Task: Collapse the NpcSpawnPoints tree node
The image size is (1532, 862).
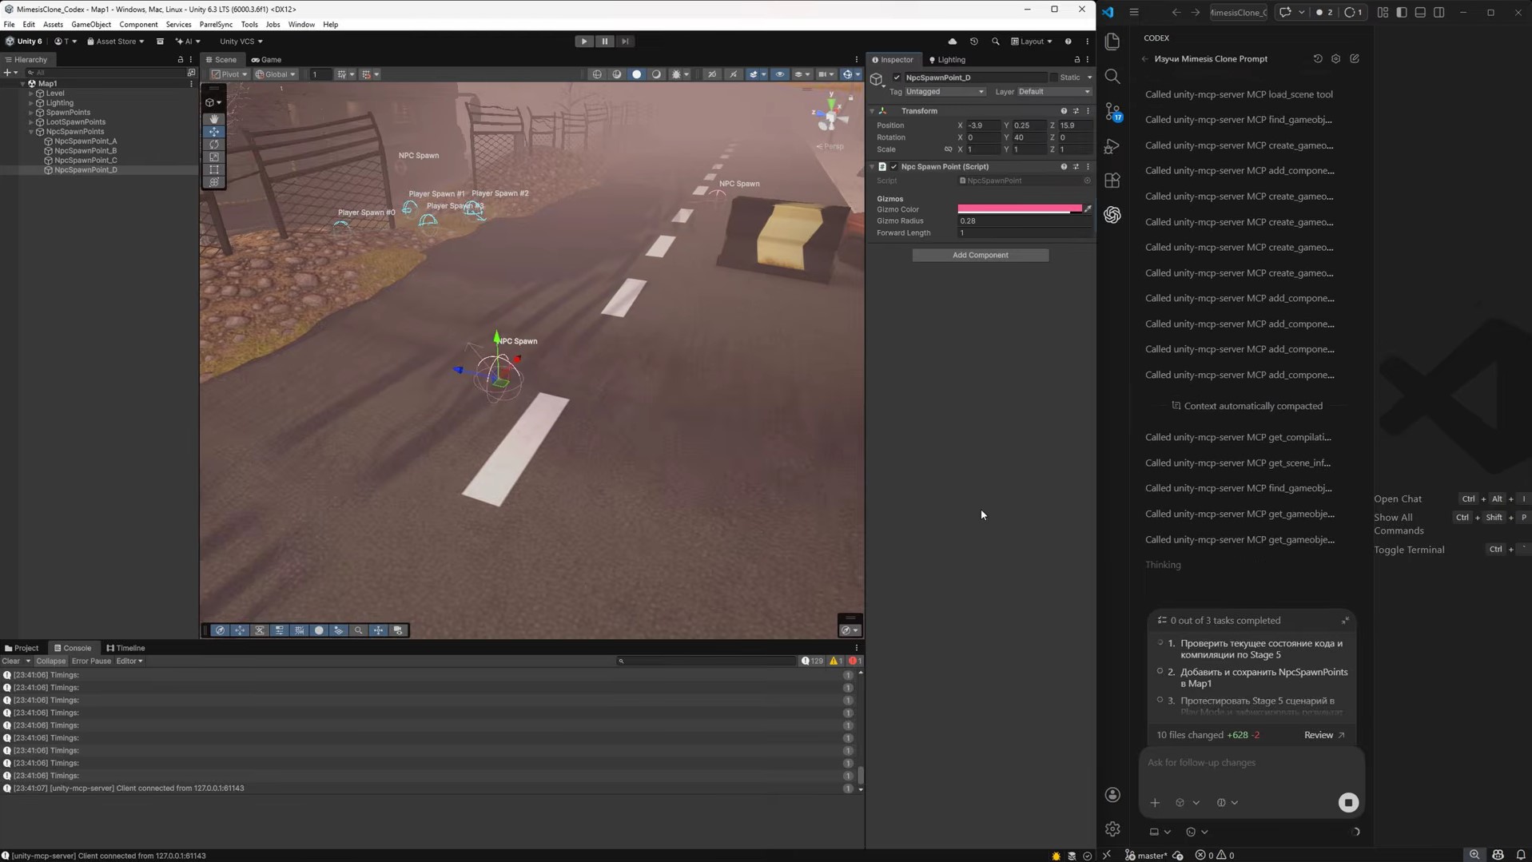Action: (31, 132)
